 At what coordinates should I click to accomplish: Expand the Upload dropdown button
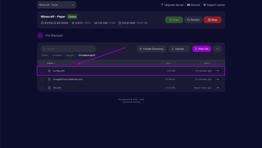point(179,49)
